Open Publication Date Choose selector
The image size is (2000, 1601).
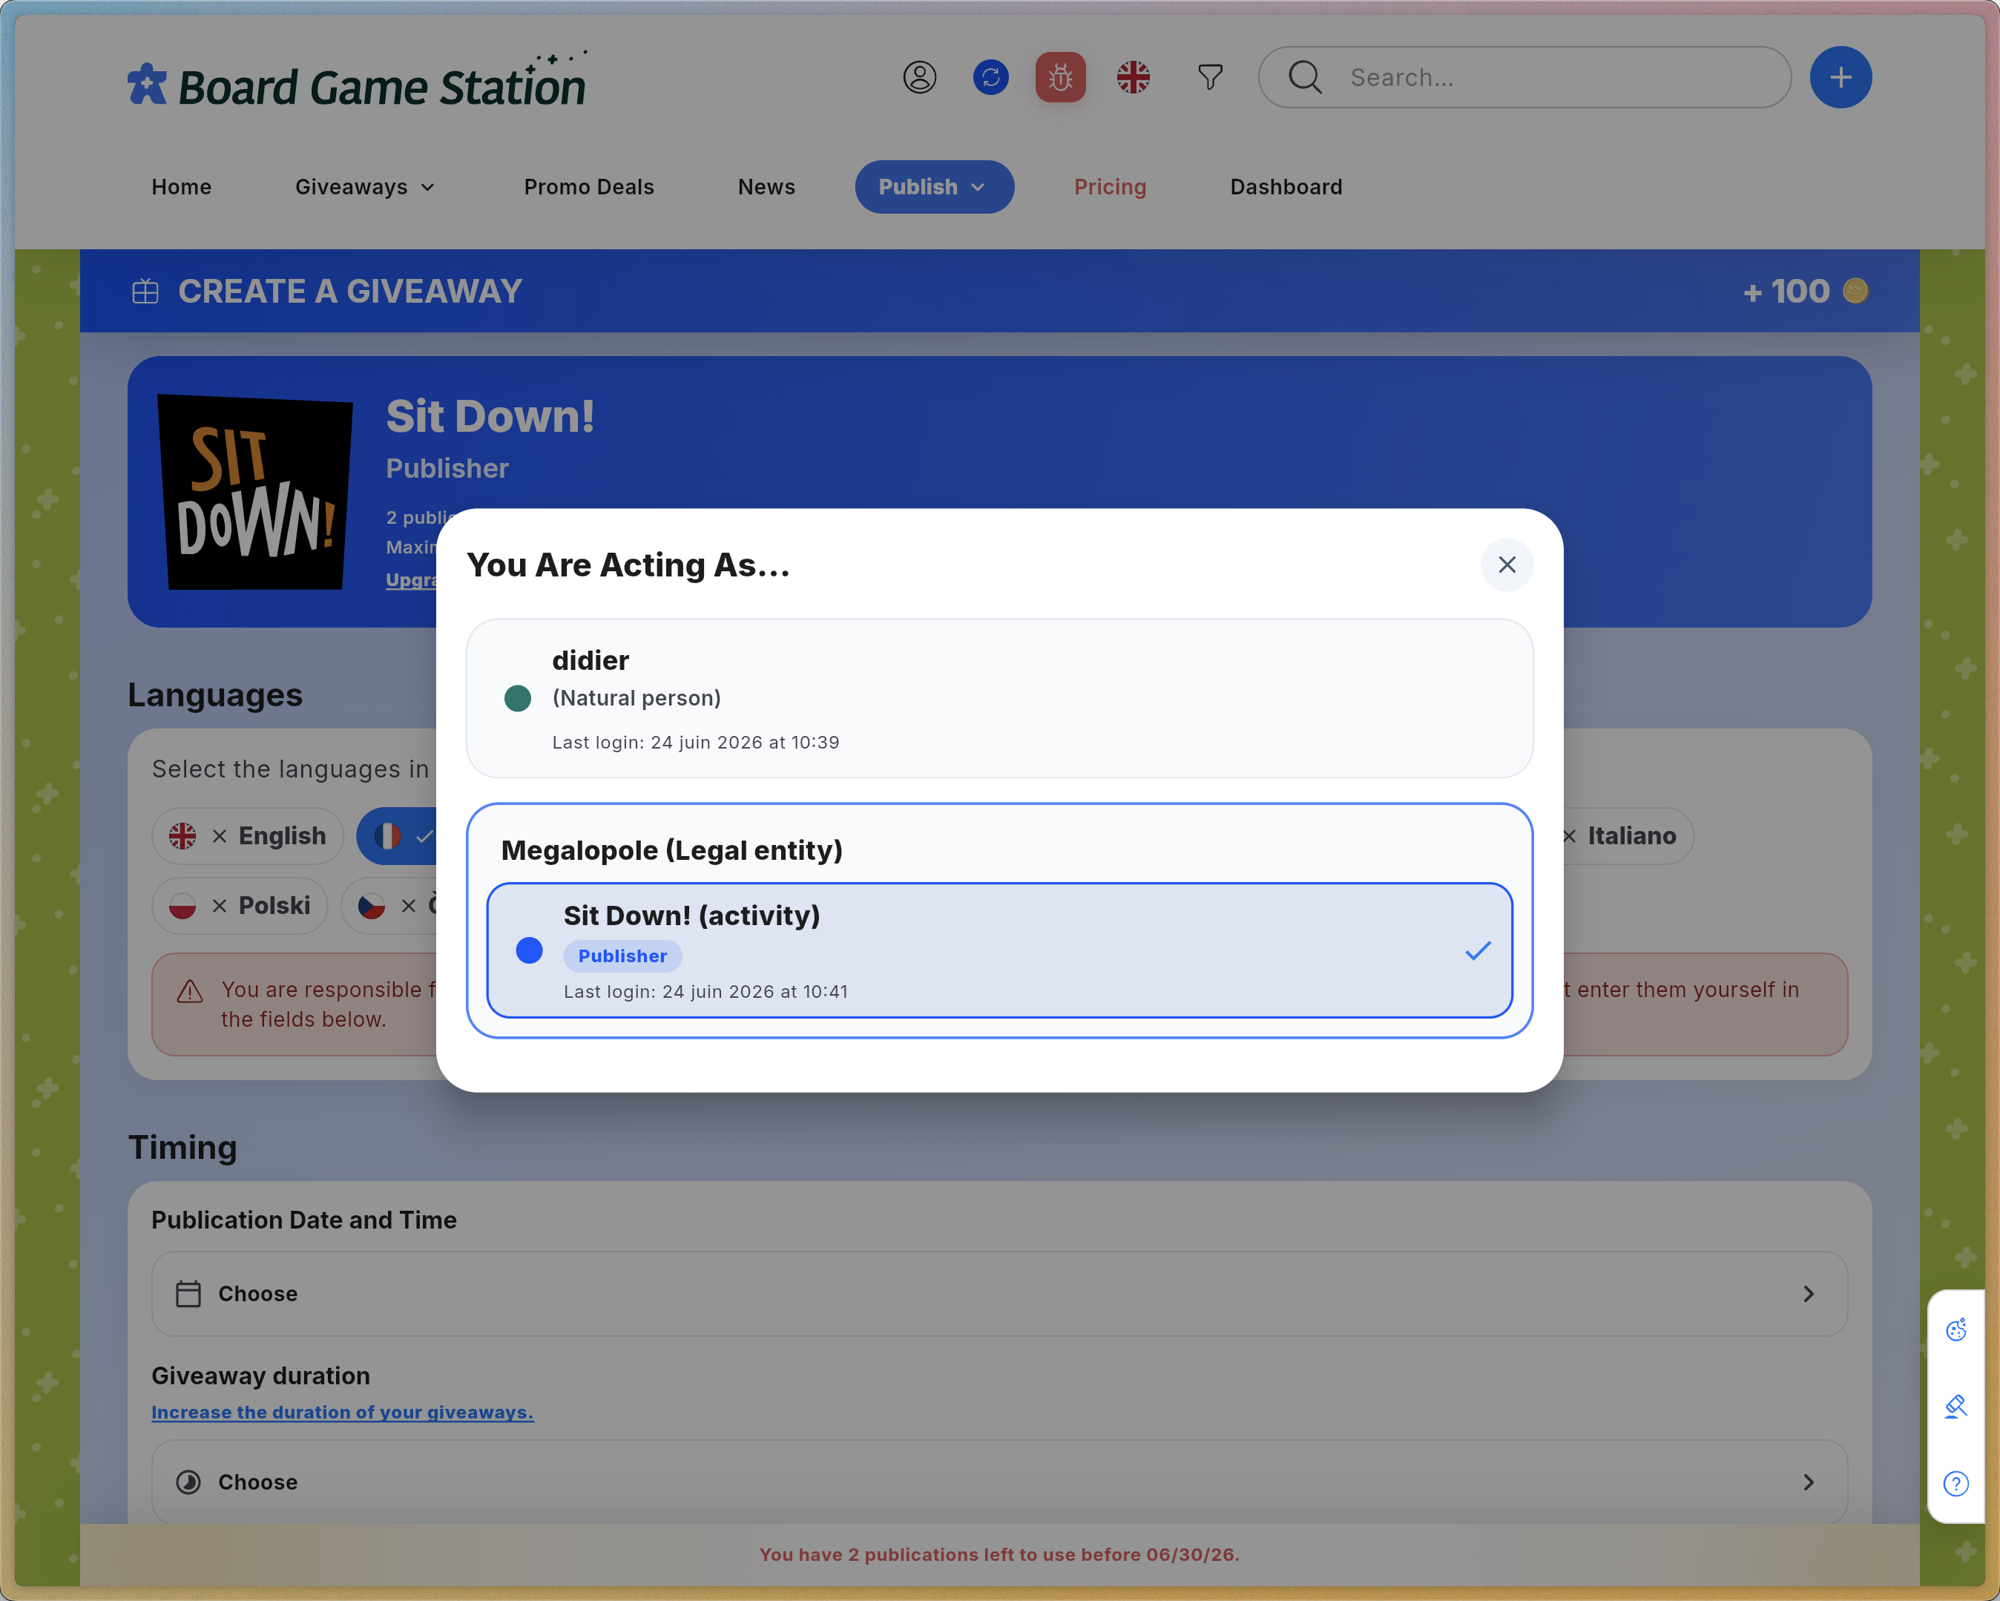999,1294
